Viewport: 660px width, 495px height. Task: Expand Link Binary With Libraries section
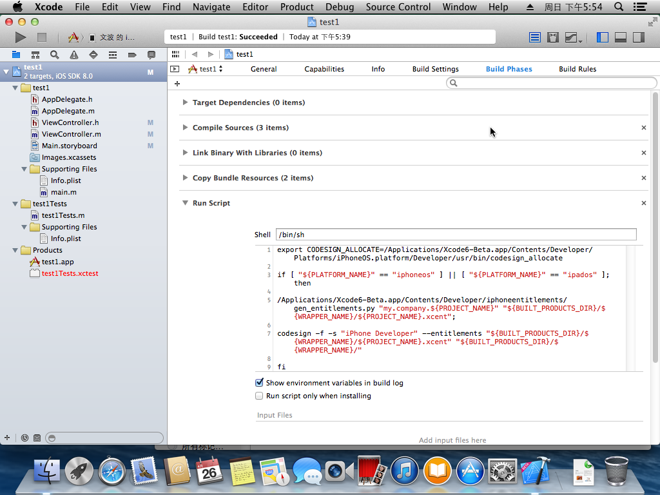click(185, 153)
